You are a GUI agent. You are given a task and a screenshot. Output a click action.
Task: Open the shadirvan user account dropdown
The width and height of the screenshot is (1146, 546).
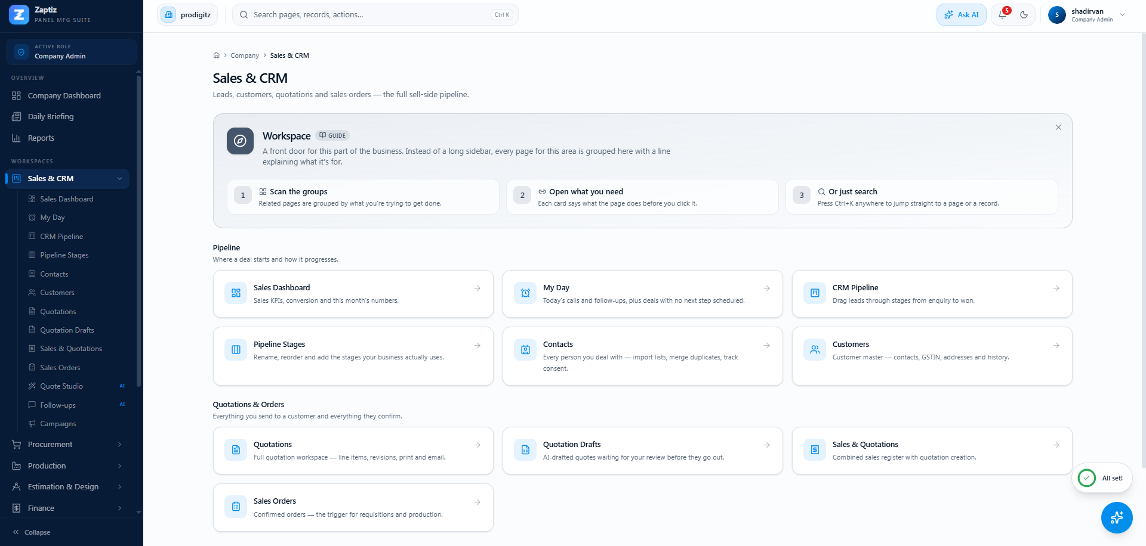1088,15
